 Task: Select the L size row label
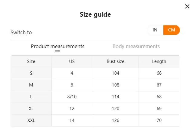31,97
